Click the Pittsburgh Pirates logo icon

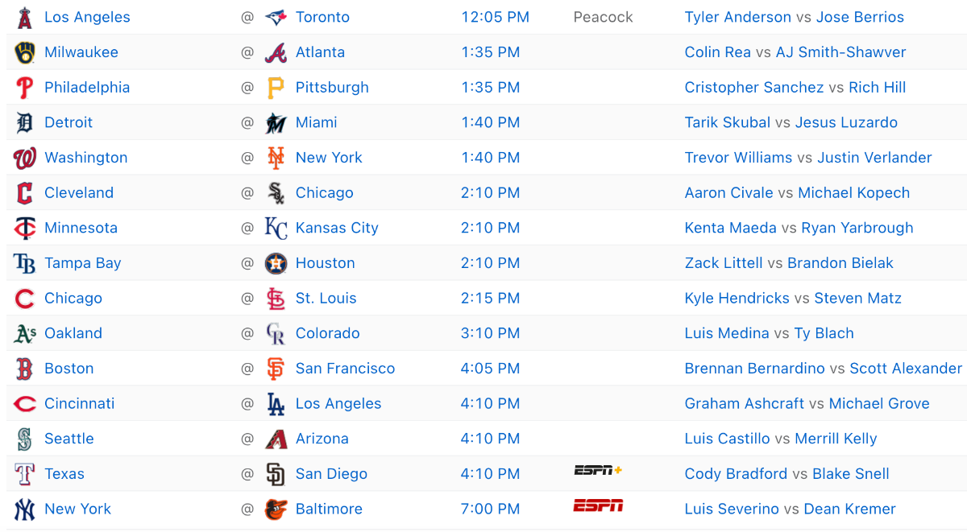click(276, 88)
